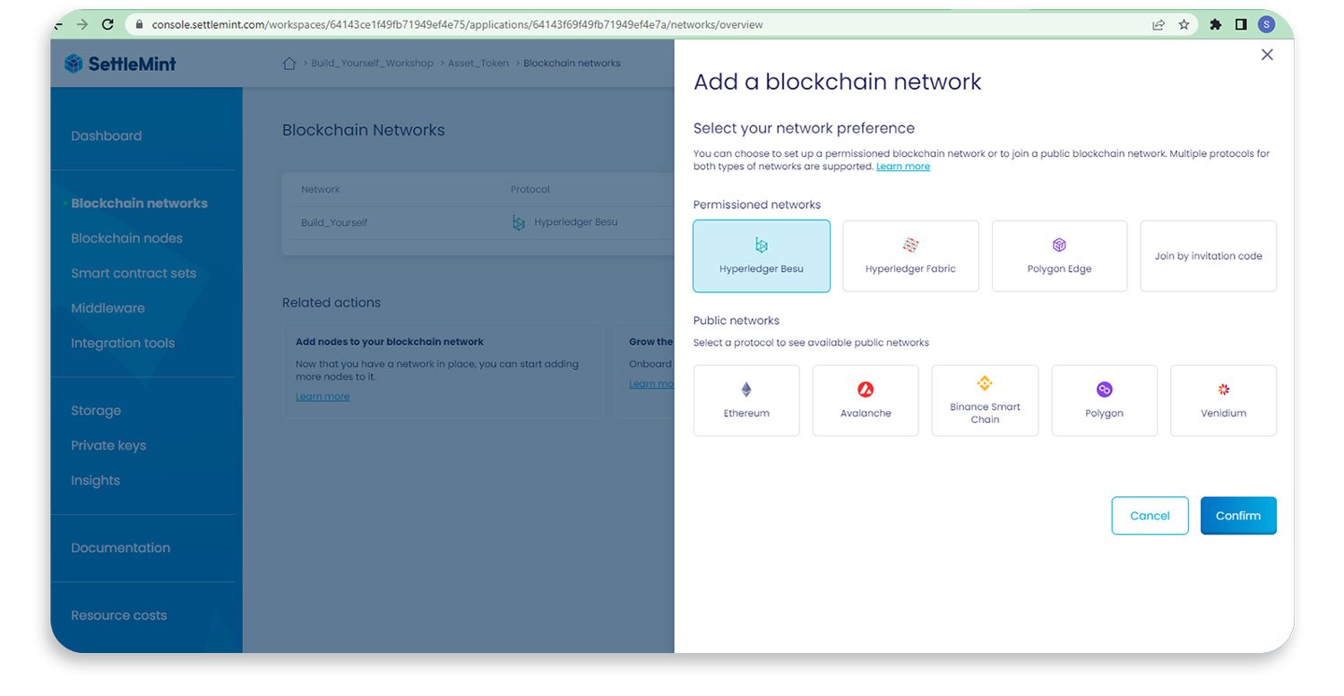Close the Add a blockchain network panel
Image resolution: width=1344 pixels, height=696 pixels.
pyautogui.click(x=1267, y=55)
